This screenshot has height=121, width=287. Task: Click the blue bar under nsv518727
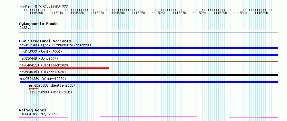[x=148, y=55]
